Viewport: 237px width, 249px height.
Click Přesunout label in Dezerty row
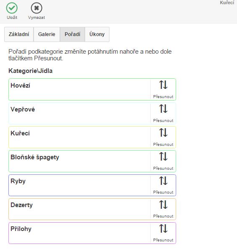point(163,216)
